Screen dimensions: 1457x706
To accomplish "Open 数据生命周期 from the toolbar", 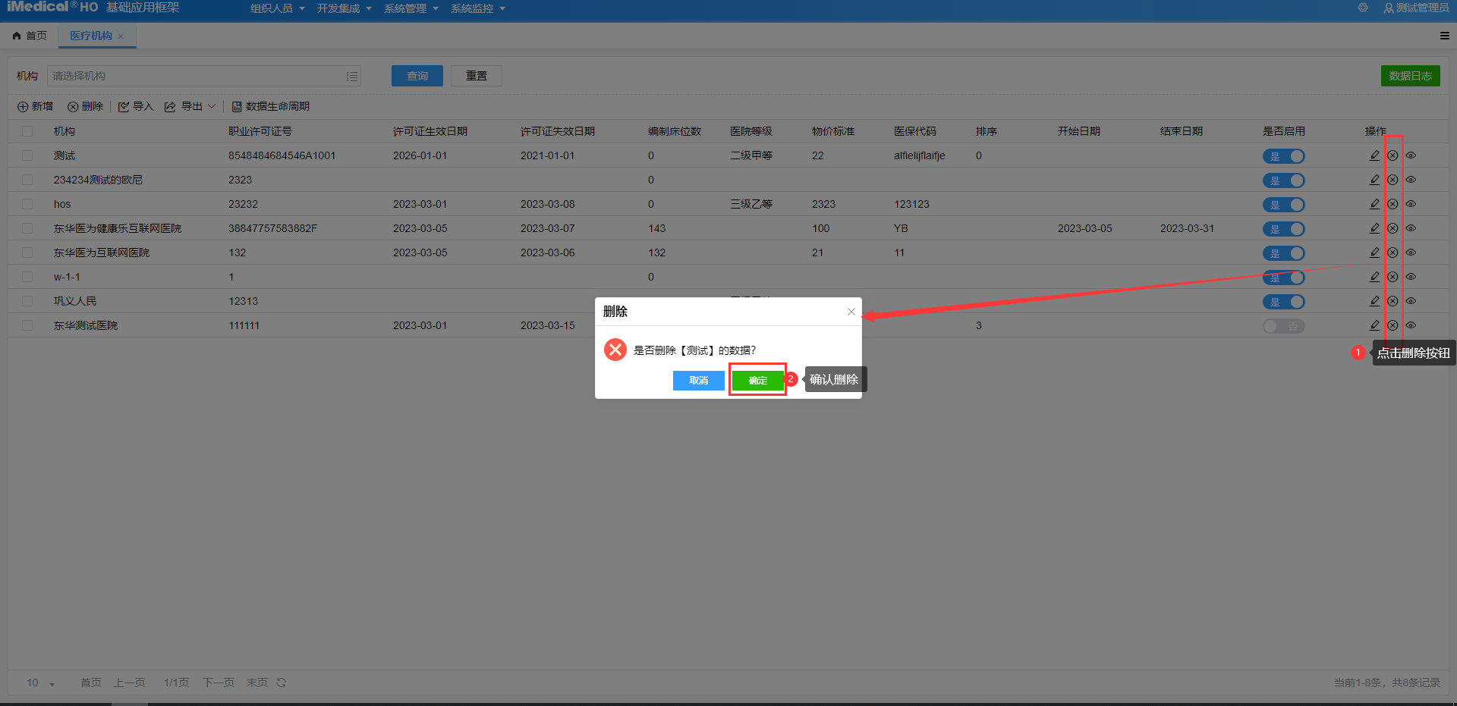I will point(270,107).
